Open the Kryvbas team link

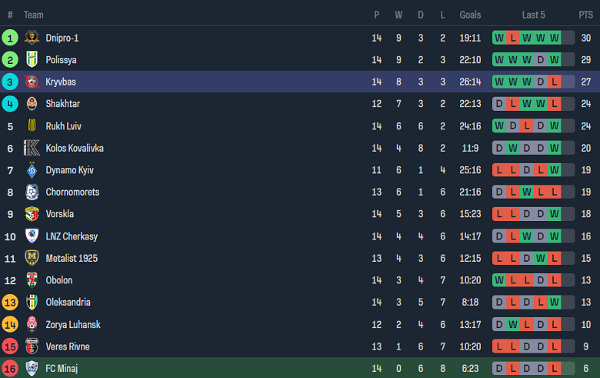61,82
